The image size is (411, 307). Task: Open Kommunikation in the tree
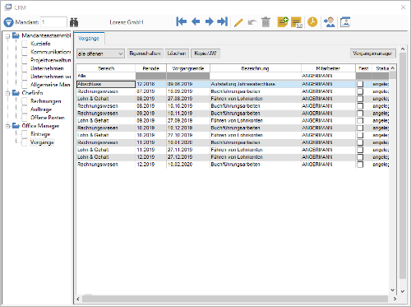(50, 52)
